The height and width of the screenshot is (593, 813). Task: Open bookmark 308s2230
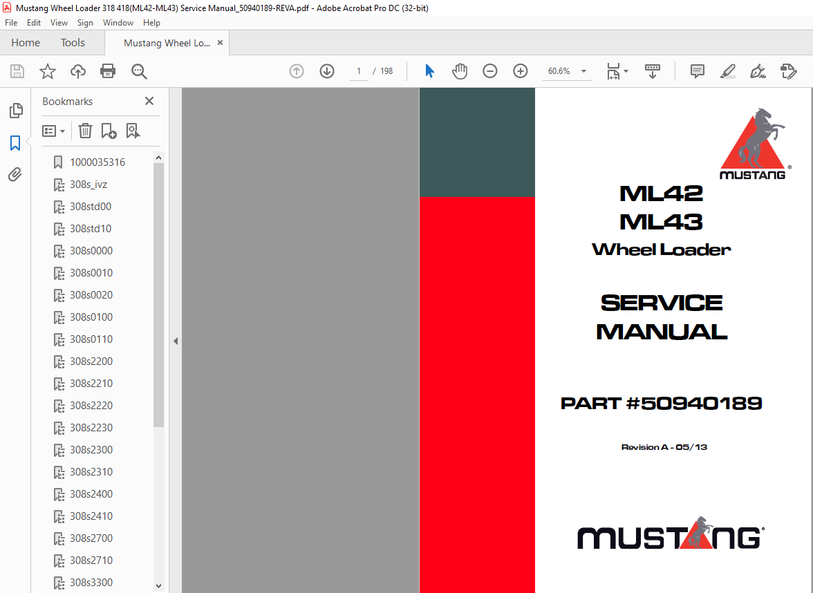(91, 428)
